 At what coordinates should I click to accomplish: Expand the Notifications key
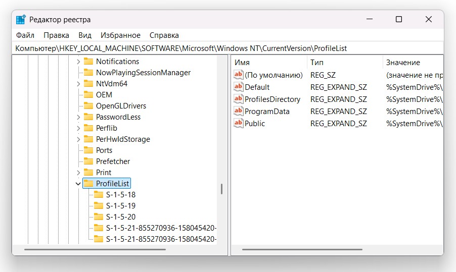[x=78, y=62]
